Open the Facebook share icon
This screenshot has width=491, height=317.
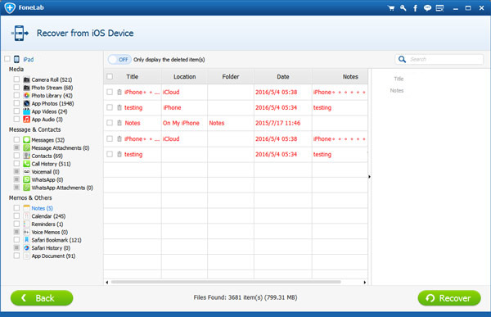(x=415, y=8)
